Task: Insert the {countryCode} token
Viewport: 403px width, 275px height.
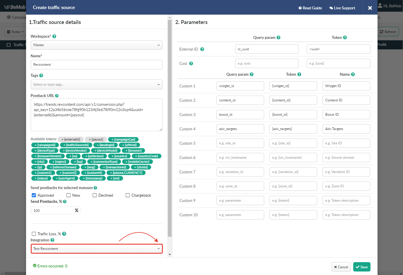Action: pyautogui.click(x=146, y=156)
